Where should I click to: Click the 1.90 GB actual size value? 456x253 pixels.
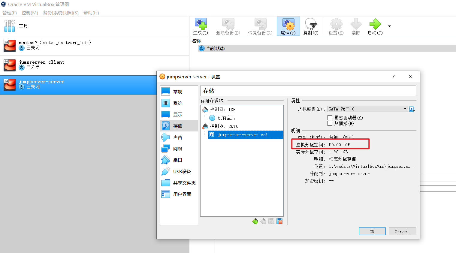pos(338,152)
